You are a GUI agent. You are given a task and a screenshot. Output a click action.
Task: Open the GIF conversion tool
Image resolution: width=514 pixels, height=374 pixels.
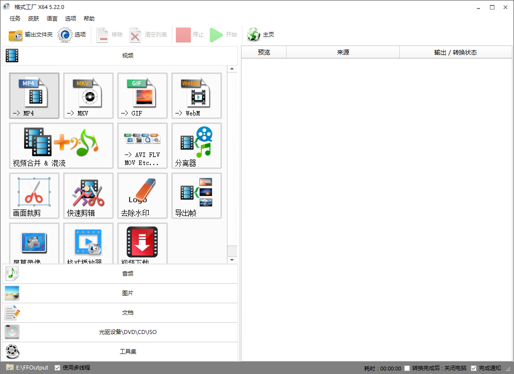(142, 95)
